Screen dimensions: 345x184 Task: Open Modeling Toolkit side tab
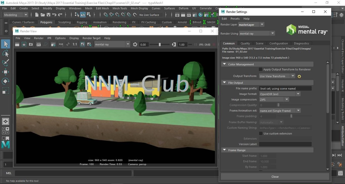pos(342,109)
